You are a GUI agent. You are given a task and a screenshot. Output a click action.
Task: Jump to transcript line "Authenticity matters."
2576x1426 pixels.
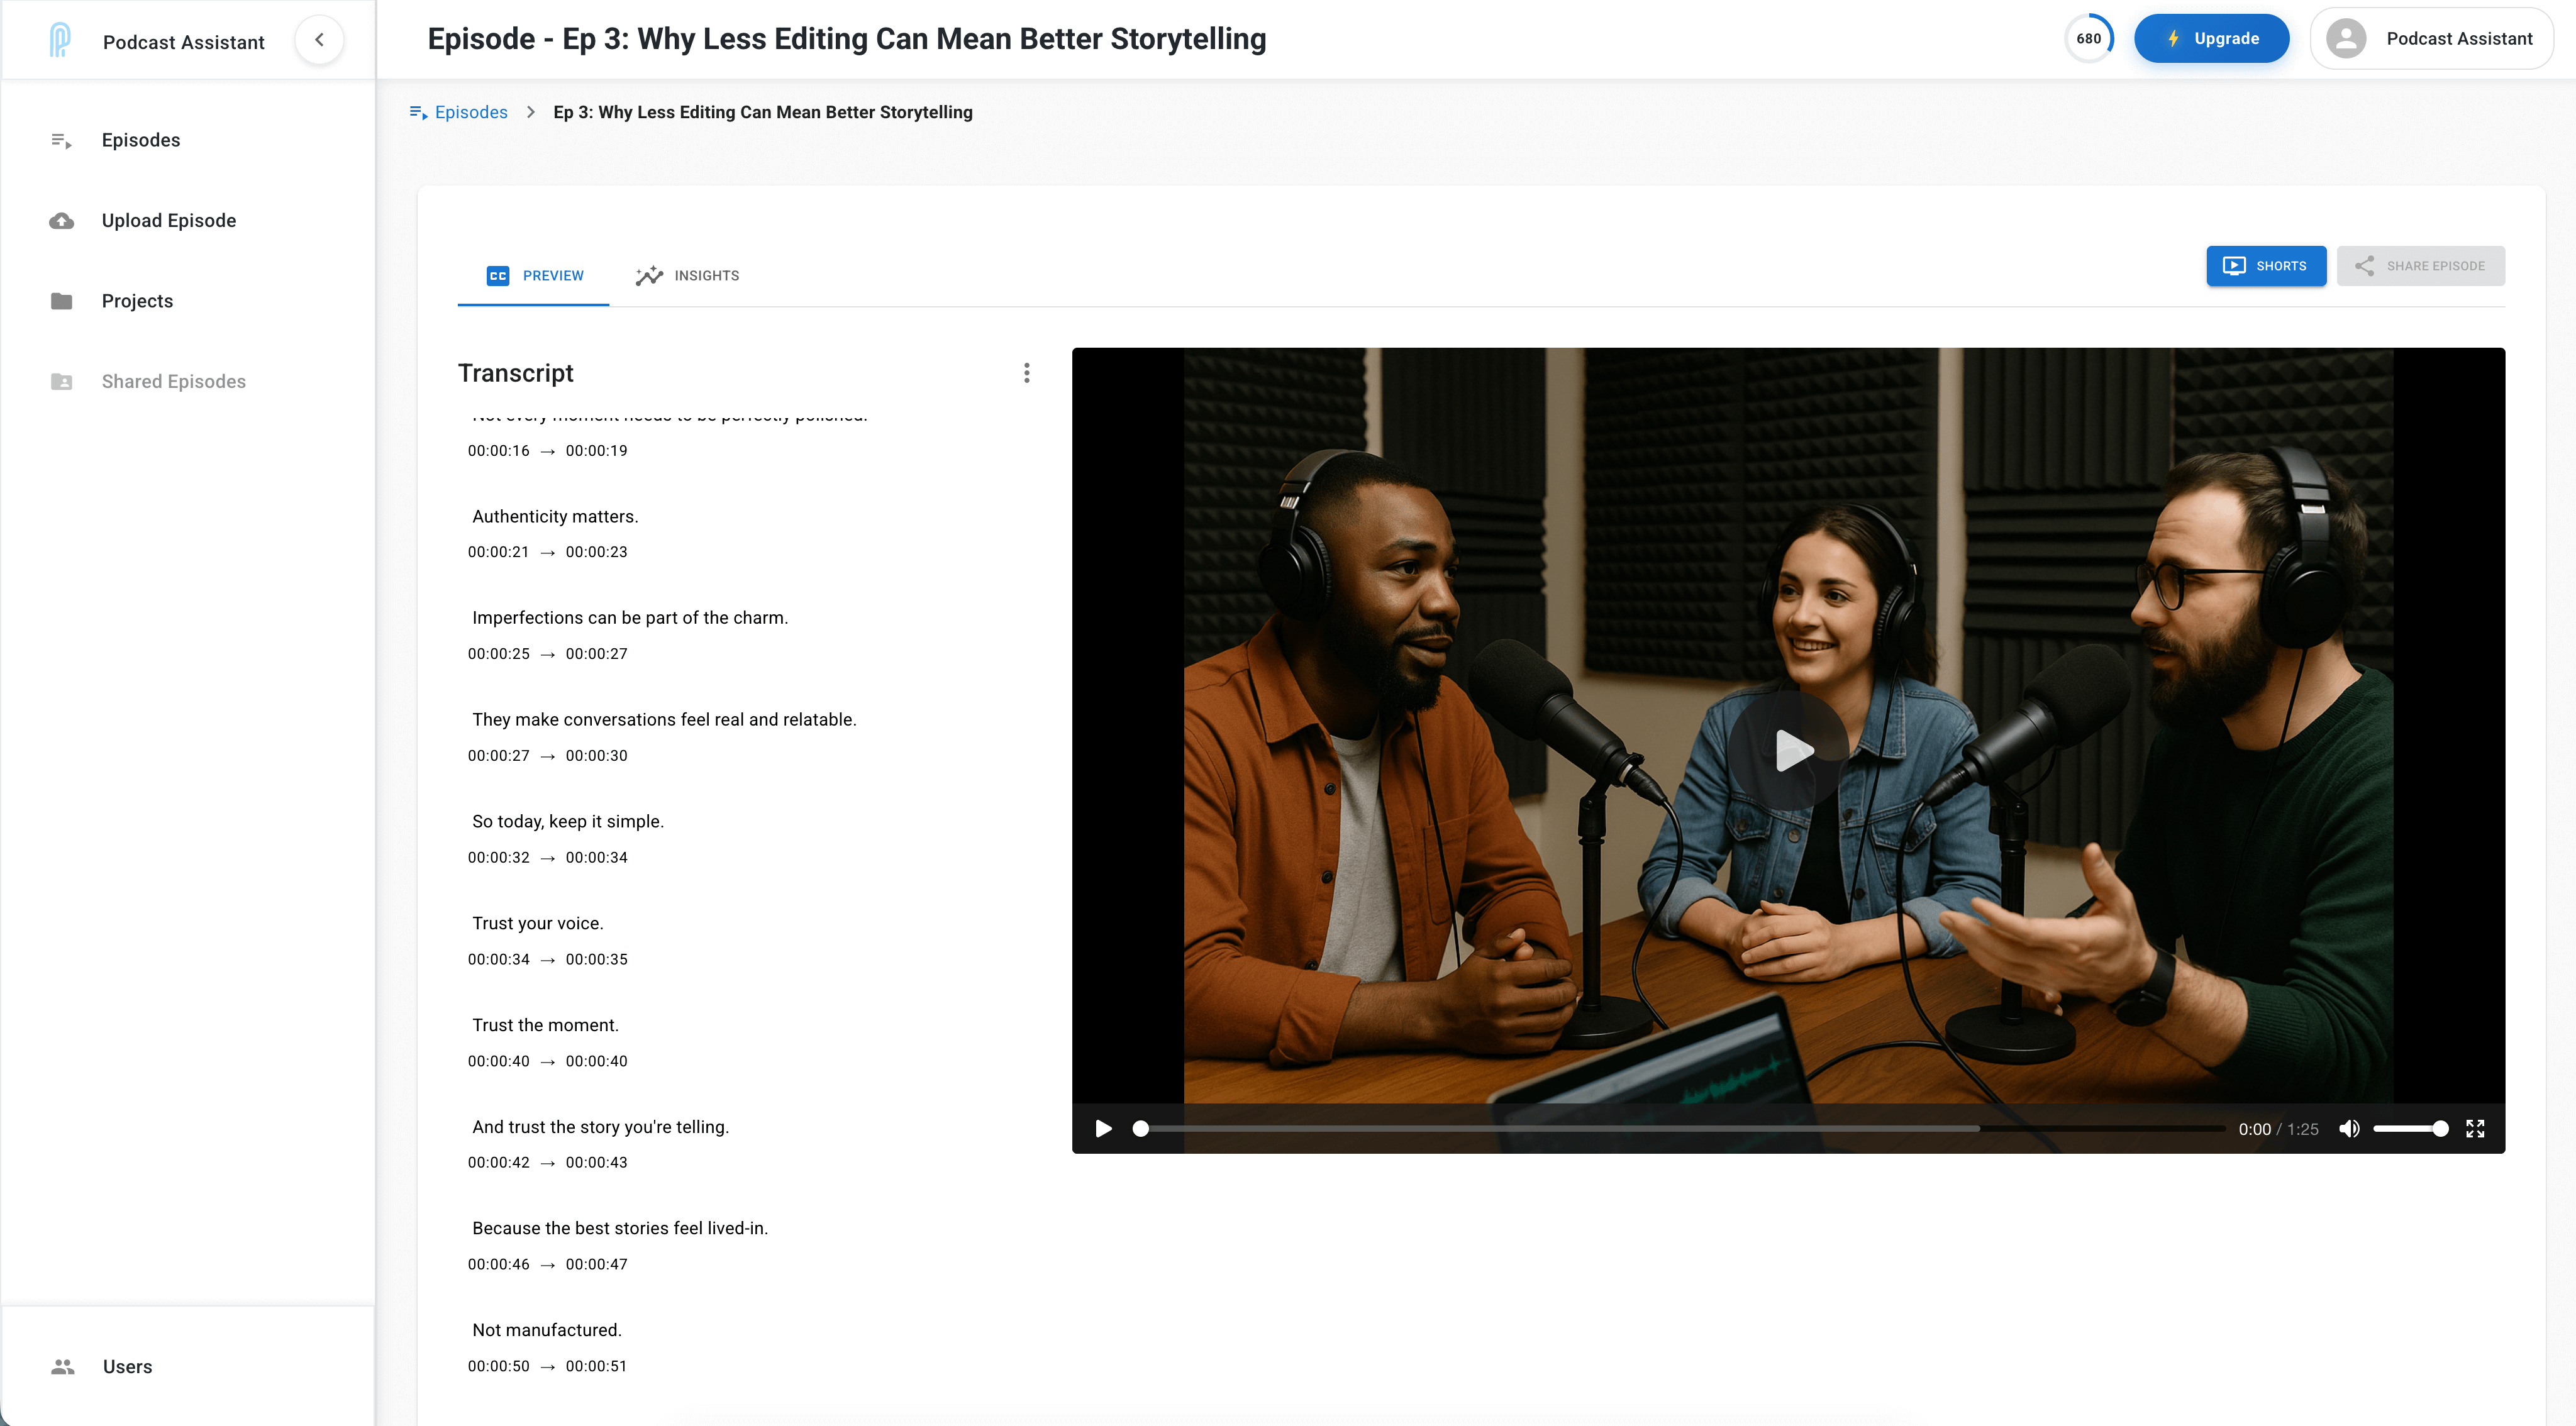click(x=555, y=517)
